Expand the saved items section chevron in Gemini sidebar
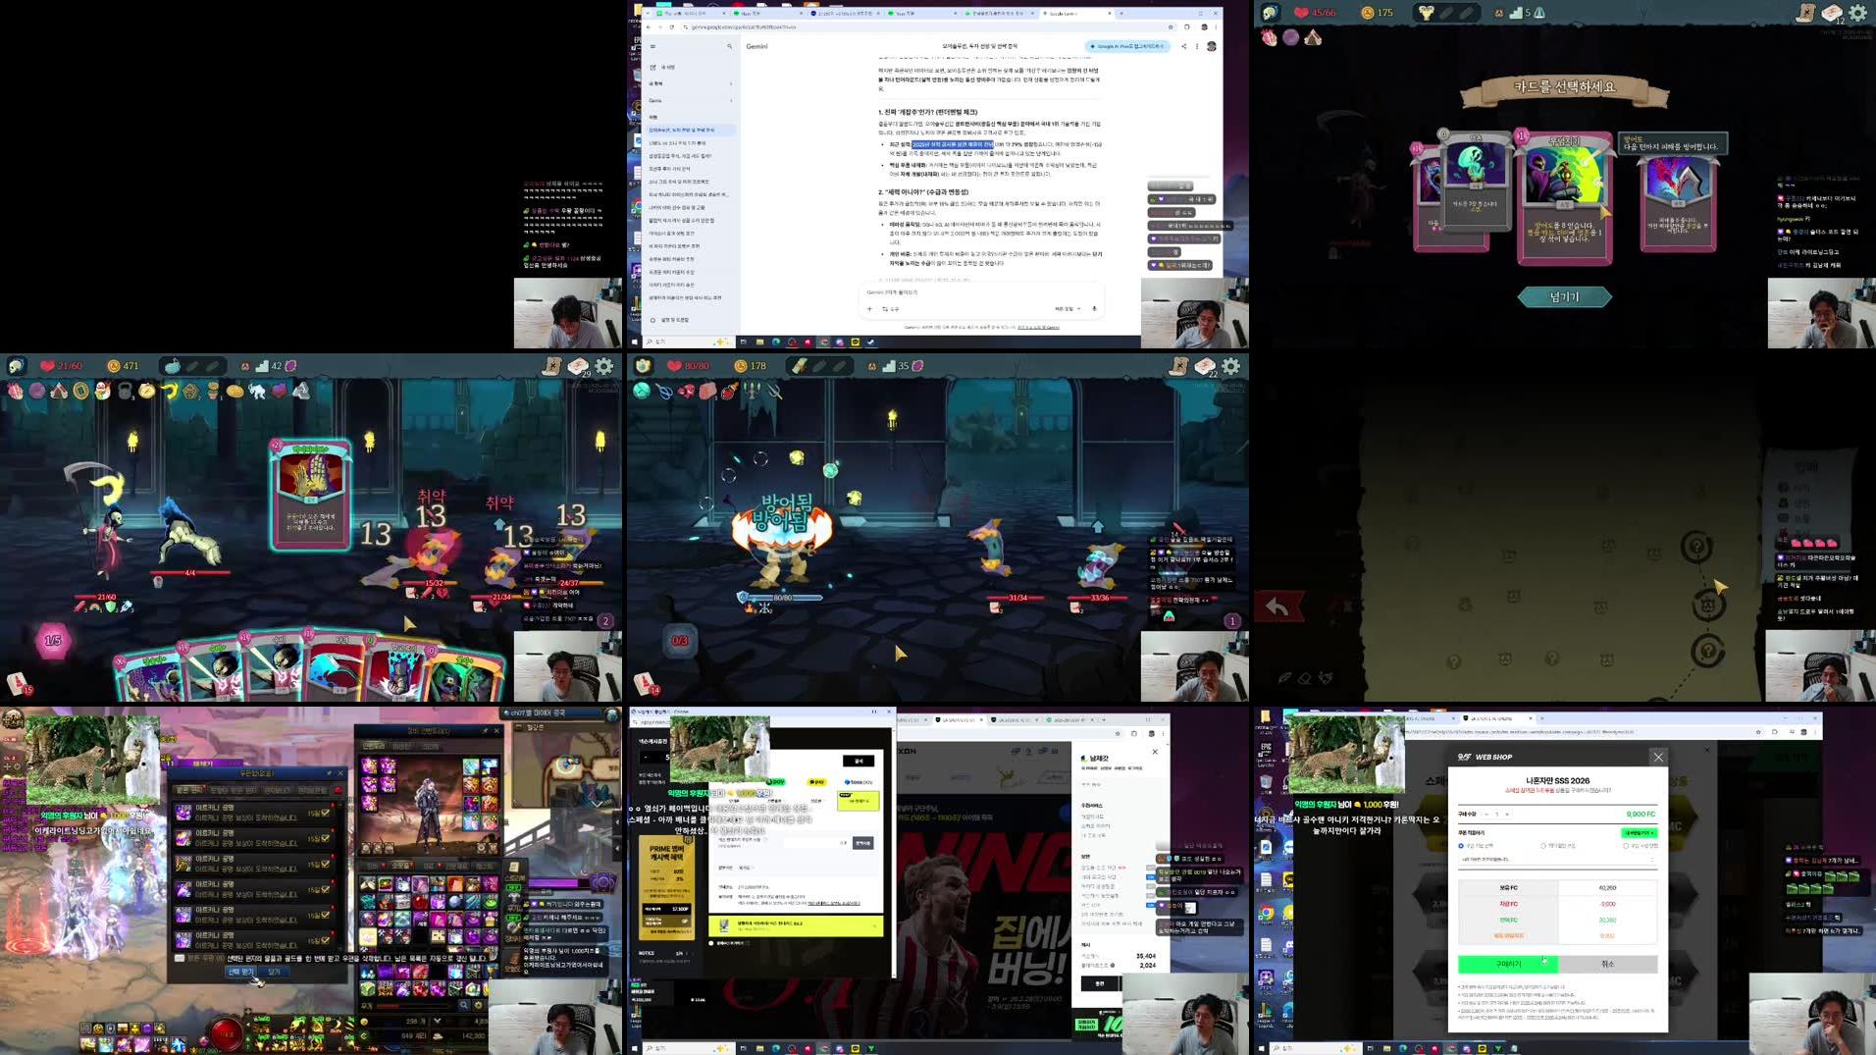The height and width of the screenshot is (1055, 1876). point(731,83)
